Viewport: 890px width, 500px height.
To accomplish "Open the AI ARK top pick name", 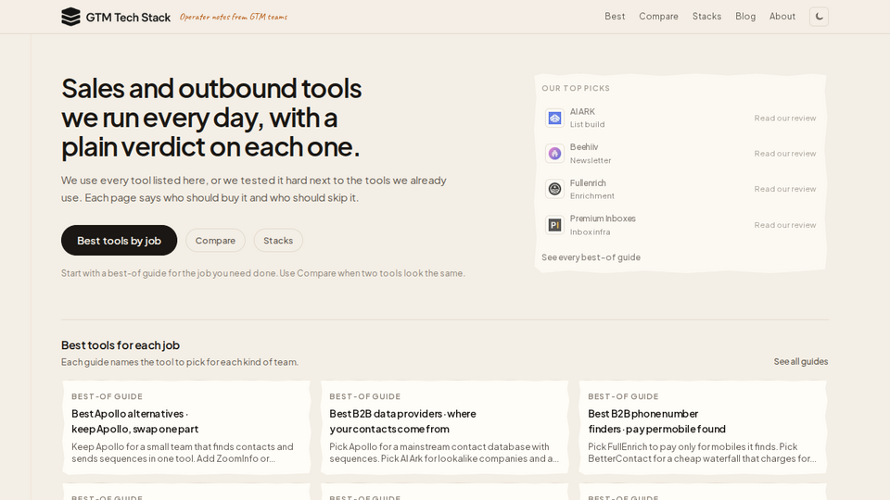I will pyautogui.click(x=582, y=112).
